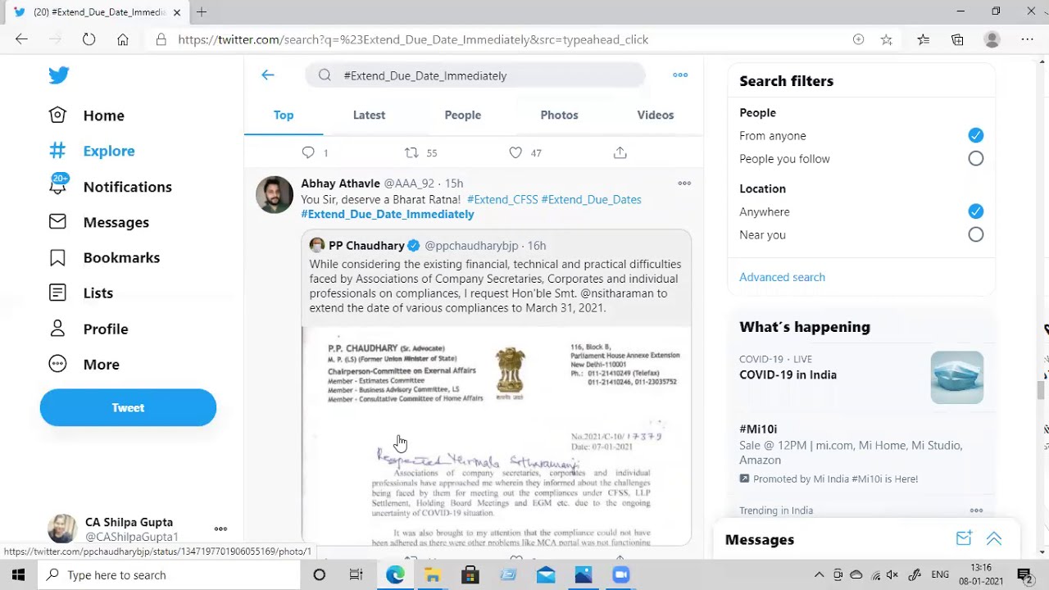1049x590 pixels.
Task: Open a new browser tab
Action: [202, 12]
